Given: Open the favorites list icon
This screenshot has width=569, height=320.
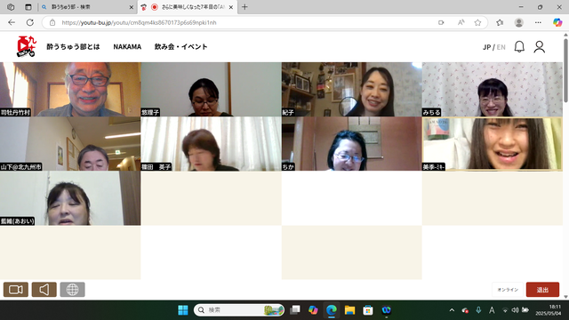Looking at the screenshot, I should point(500,22).
